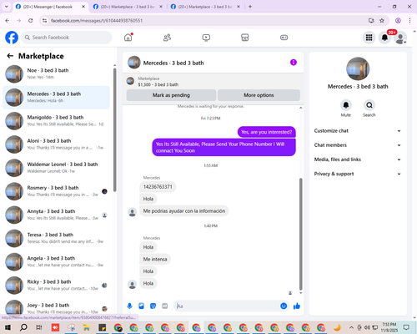Go back with Marketplace back arrow

click(10, 56)
